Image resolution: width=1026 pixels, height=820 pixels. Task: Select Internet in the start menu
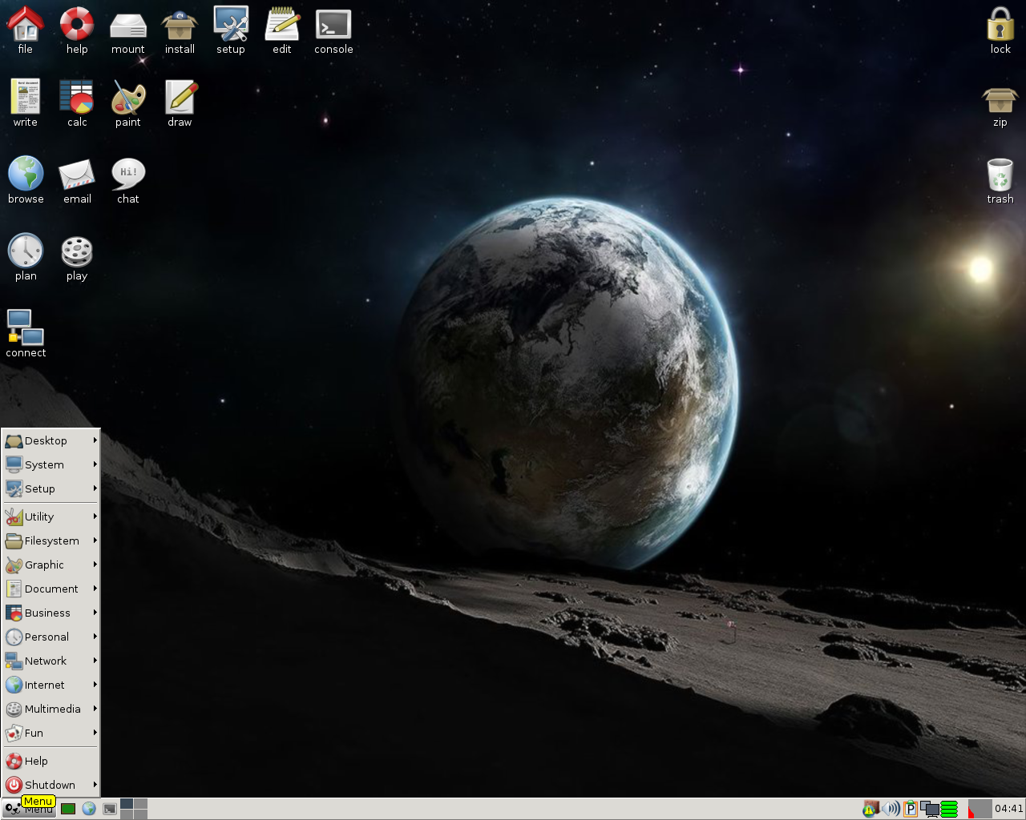50,685
